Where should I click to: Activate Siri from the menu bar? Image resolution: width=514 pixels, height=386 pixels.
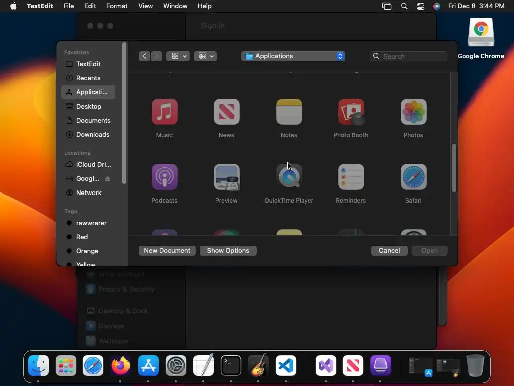437,6
